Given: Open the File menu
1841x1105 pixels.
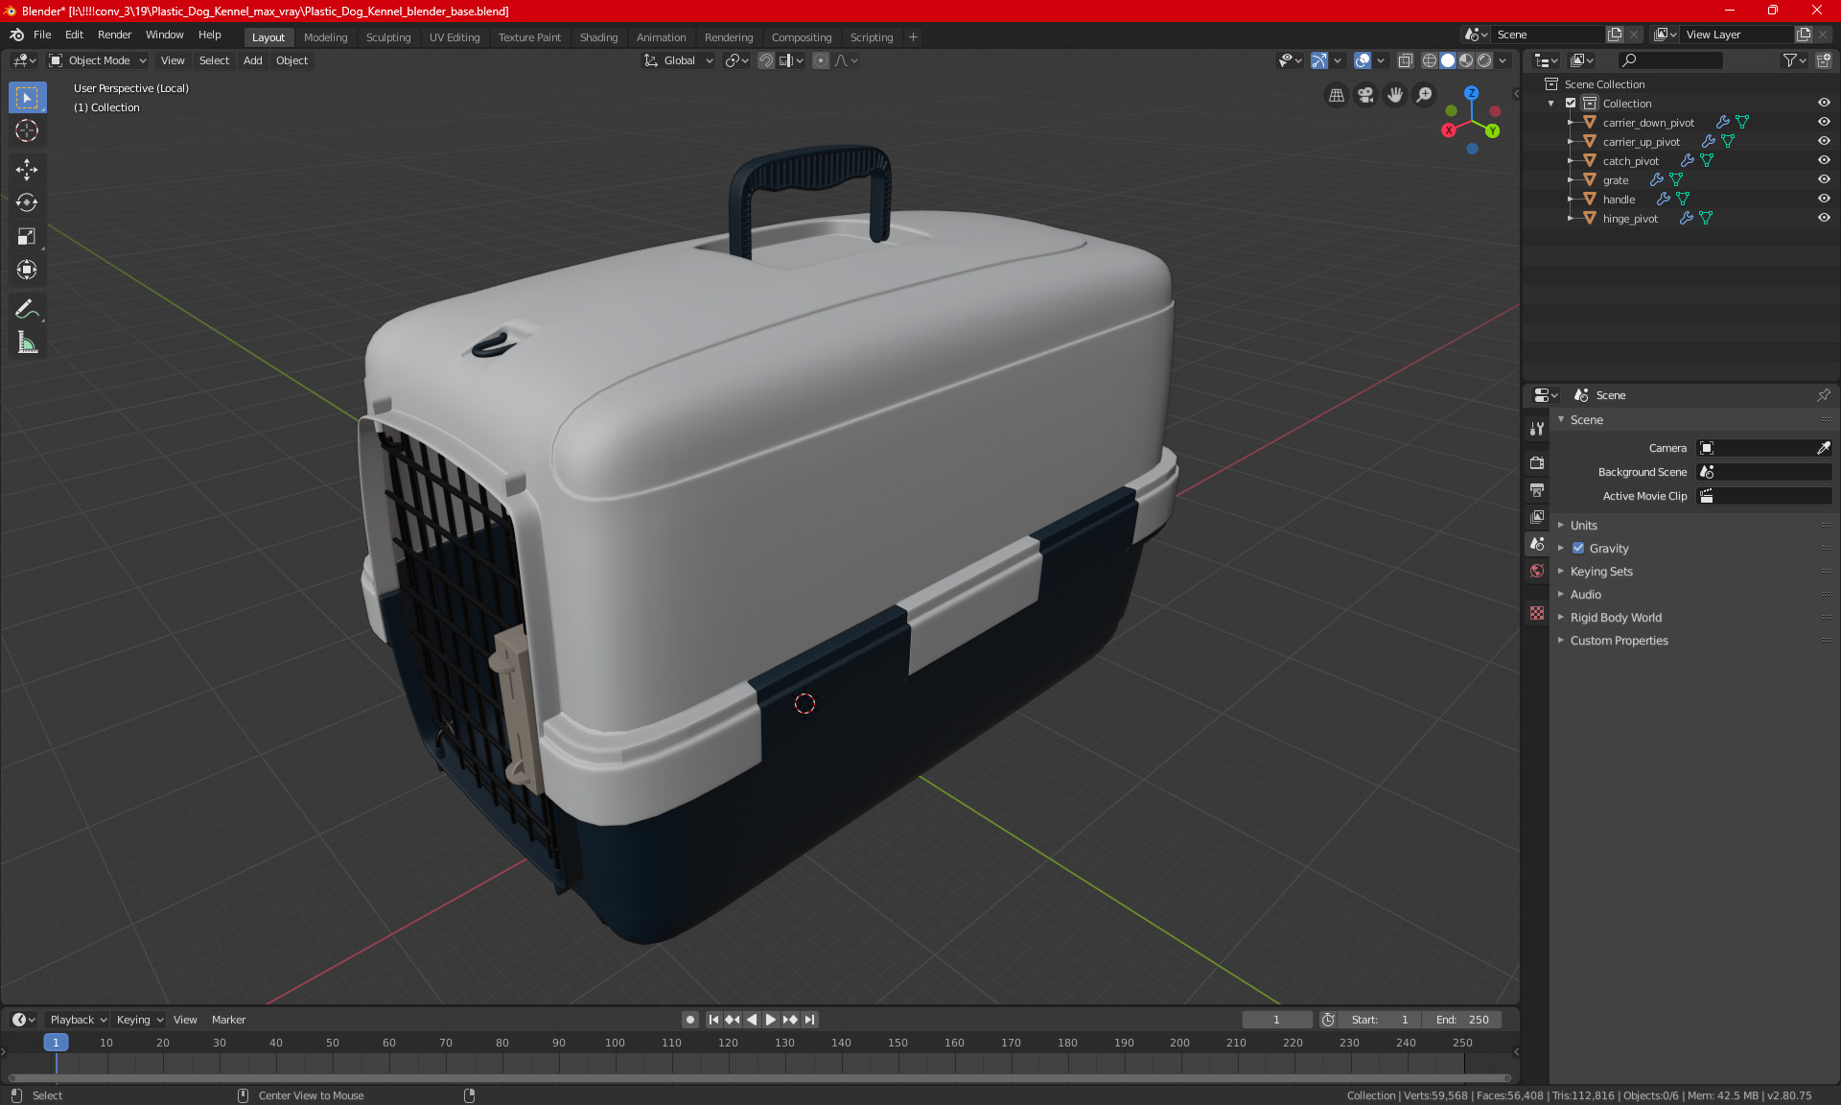Looking at the screenshot, I should (x=42, y=35).
